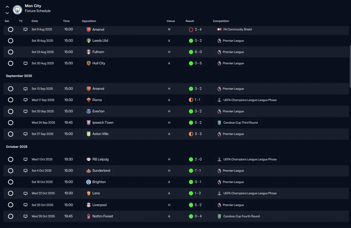Screen dimensions: 351x228
Task: Select the radio button for Brighton fixture
Action: pyautogui.click(x=11, y=182)
